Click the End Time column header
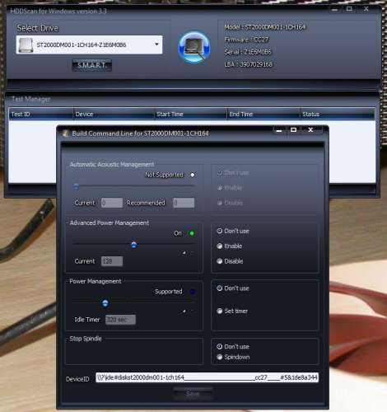Image resolution: width=387 pixels, height=412 pixels. click(263, 114)
